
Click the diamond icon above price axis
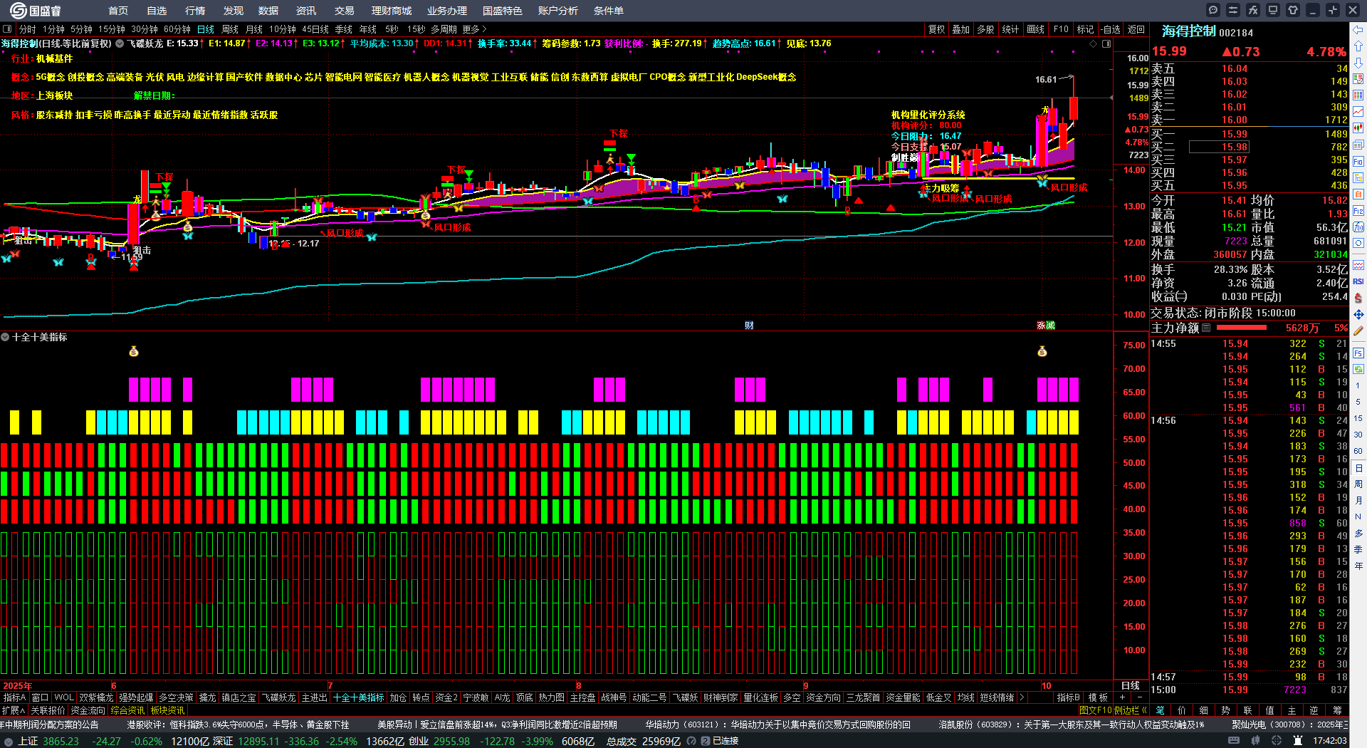(x=1094, y=44)
